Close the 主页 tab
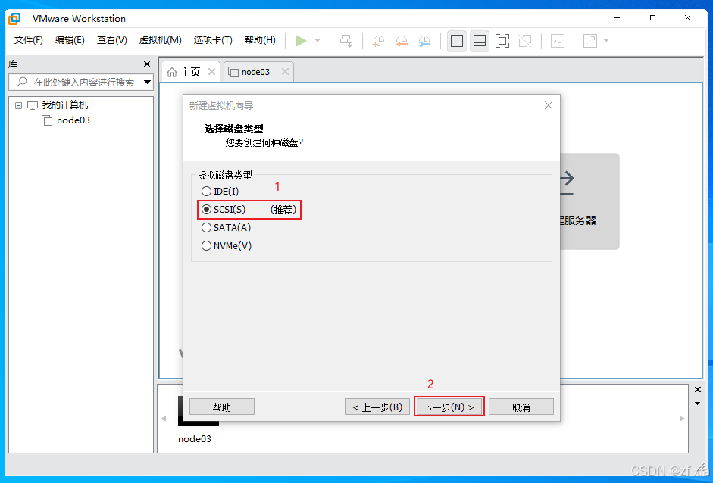This screenshot has height=483, width=713. [x=211, y=72]
